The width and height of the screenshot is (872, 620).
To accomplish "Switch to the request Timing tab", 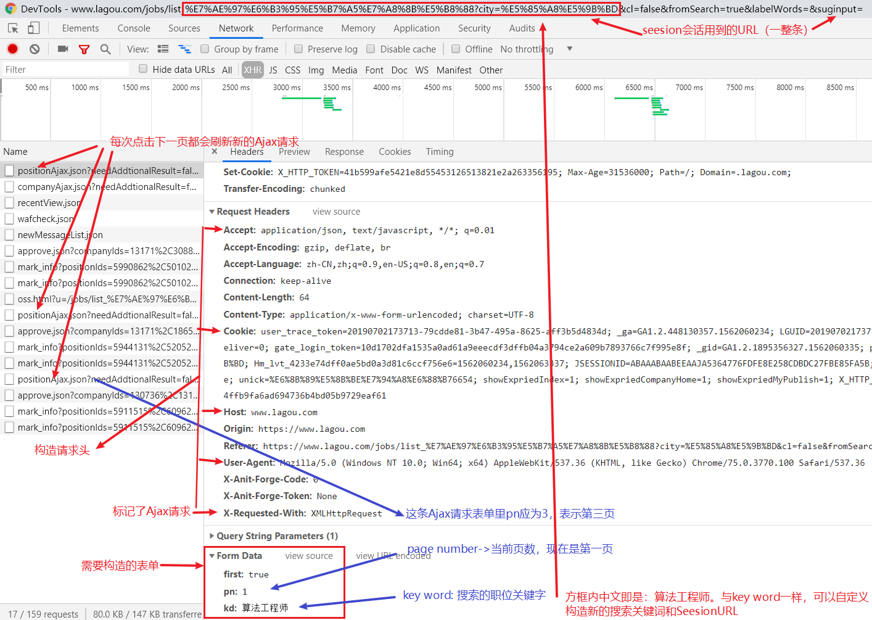I will pyautogui.click(x=440, y=152).
